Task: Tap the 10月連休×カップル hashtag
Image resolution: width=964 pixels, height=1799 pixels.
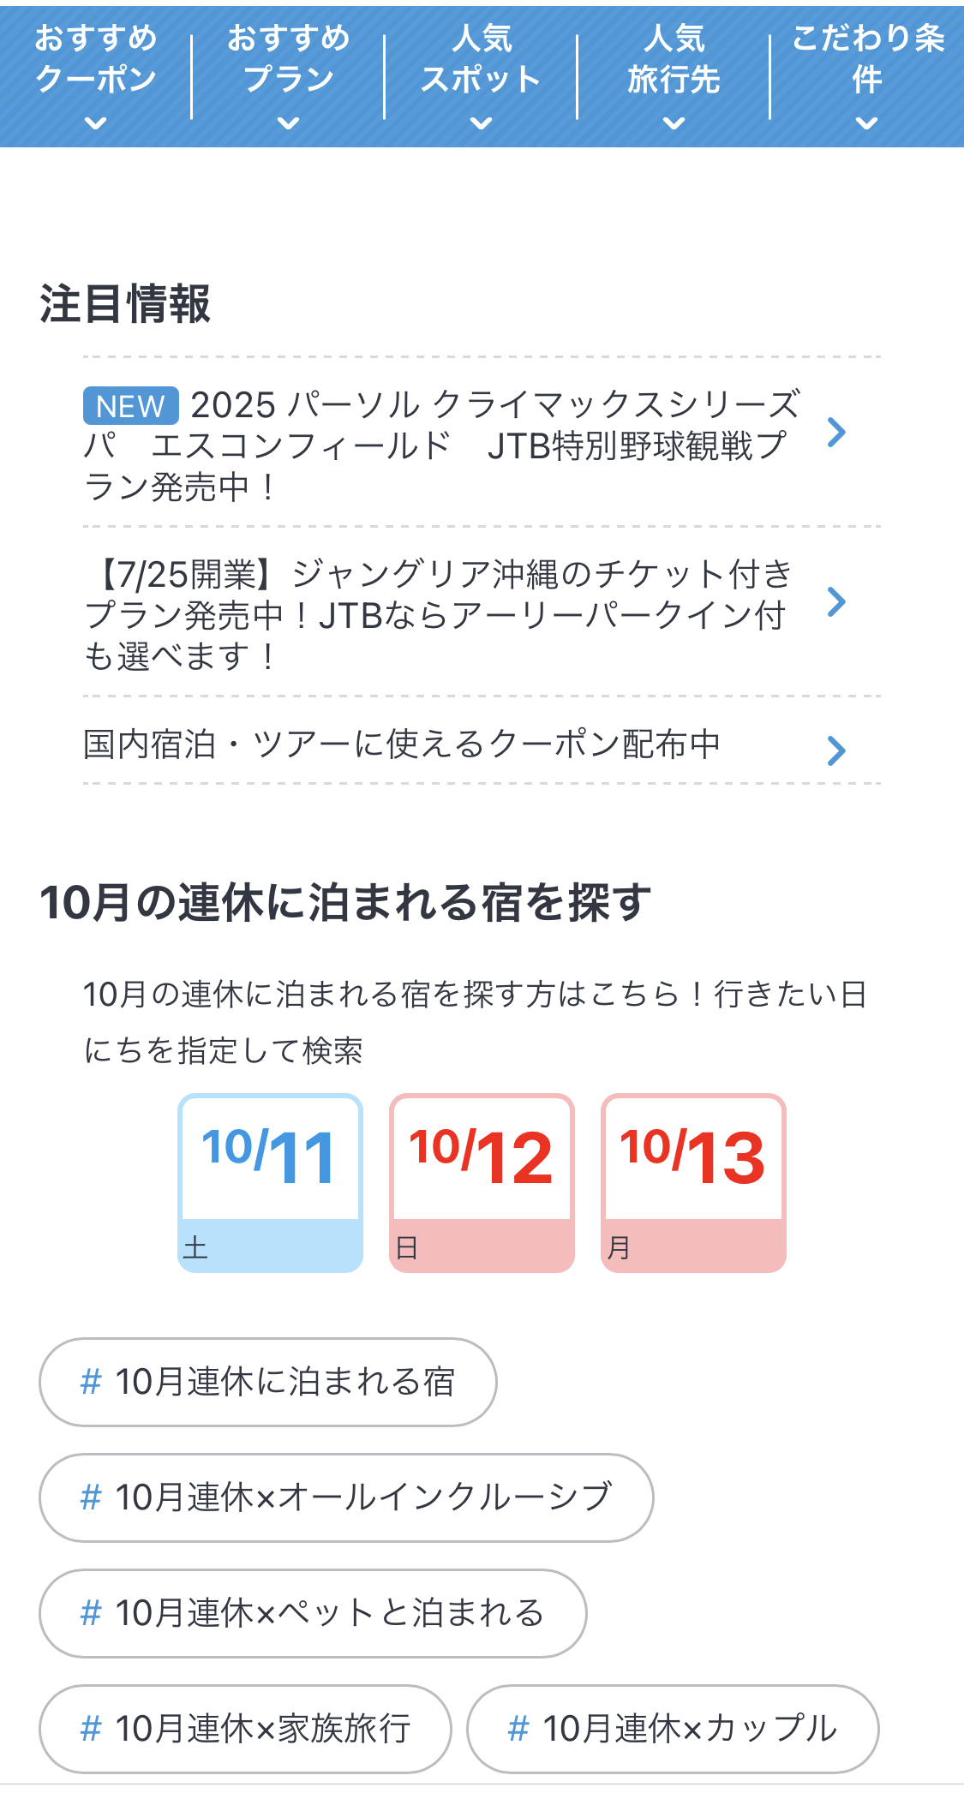Action: tap(673, 1729)
